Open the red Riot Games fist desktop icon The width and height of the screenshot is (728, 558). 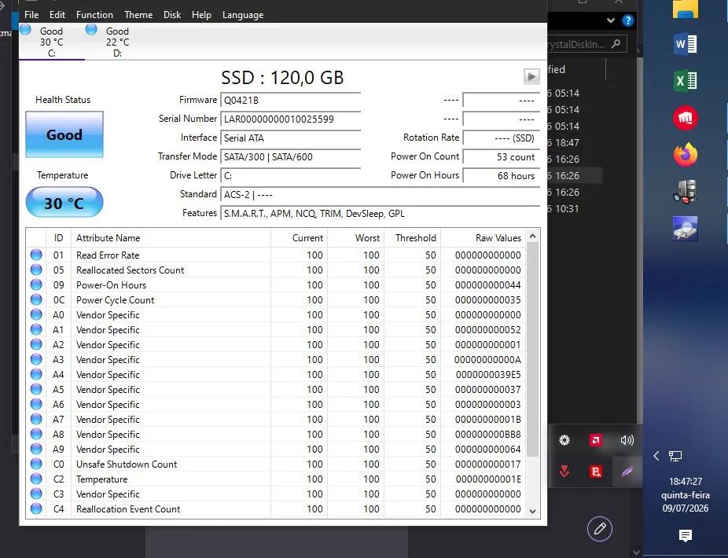[686, 118]
